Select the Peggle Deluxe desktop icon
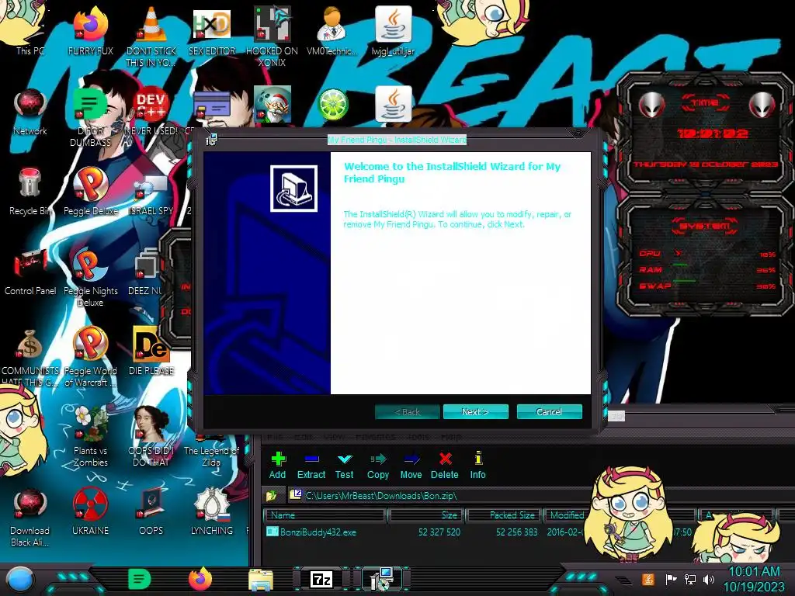 coord(91,192)
